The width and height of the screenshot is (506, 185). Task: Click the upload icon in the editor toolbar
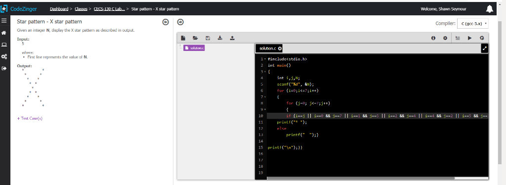[x=232, y=38]
